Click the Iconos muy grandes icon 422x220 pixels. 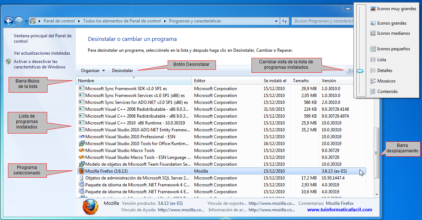(x=373, y=9)
